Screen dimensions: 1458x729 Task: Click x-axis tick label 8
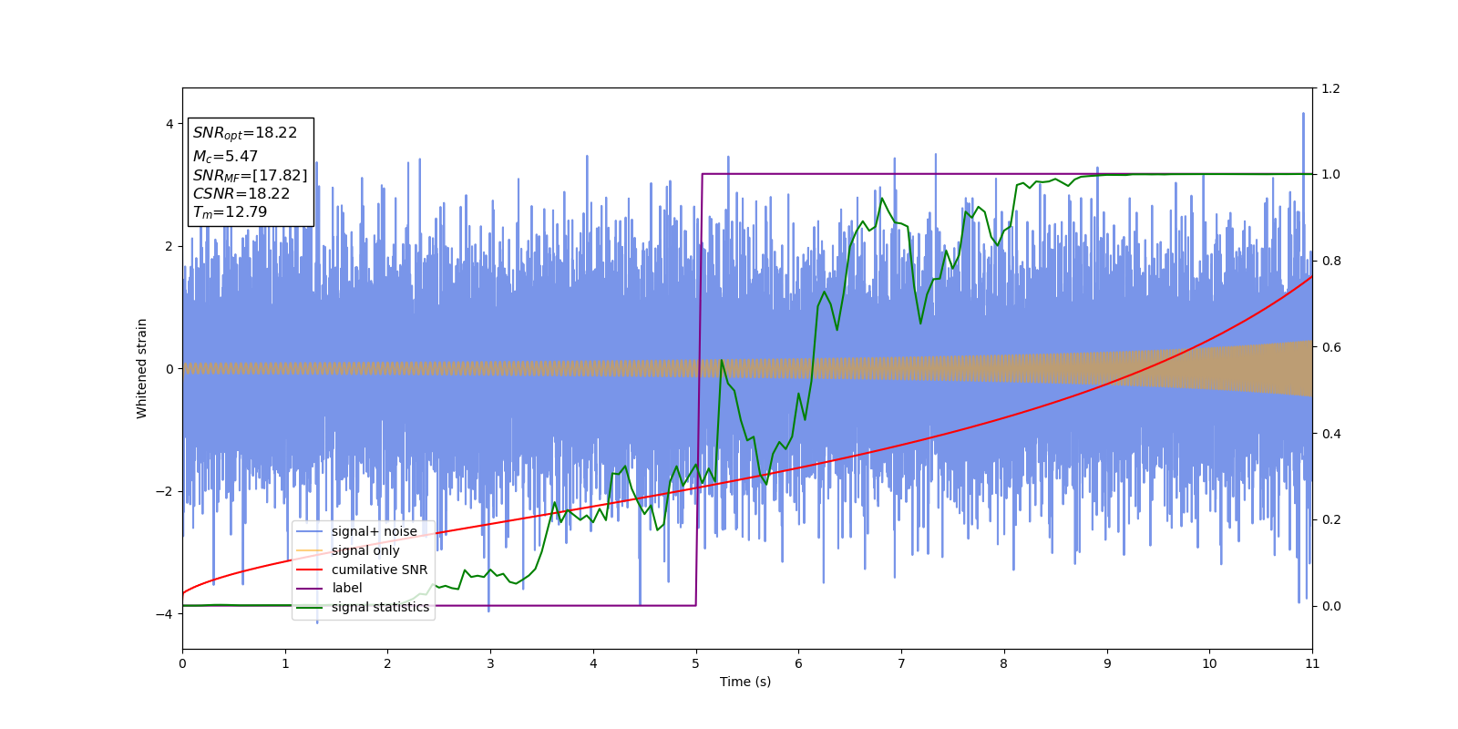pos(1004,663)
